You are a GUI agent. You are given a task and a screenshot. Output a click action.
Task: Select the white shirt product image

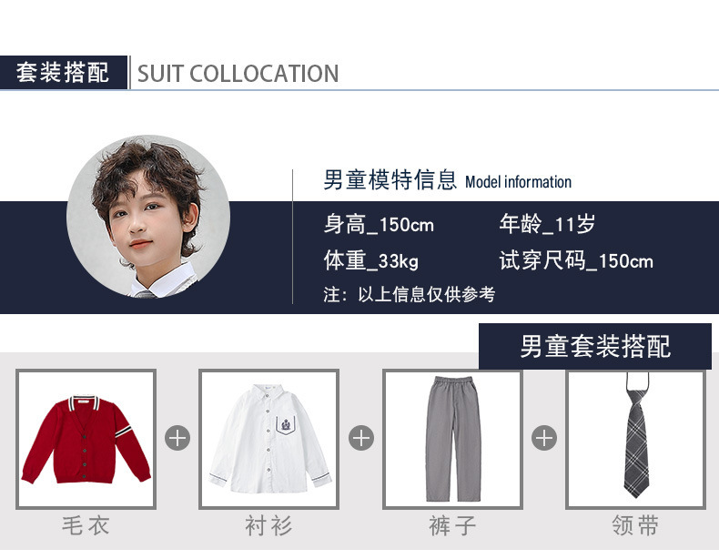pos(269,439)
